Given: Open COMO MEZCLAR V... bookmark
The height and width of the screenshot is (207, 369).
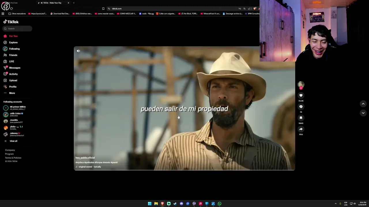Looking at the screenshot, I should pyautogui.click(x=126, y=14).
